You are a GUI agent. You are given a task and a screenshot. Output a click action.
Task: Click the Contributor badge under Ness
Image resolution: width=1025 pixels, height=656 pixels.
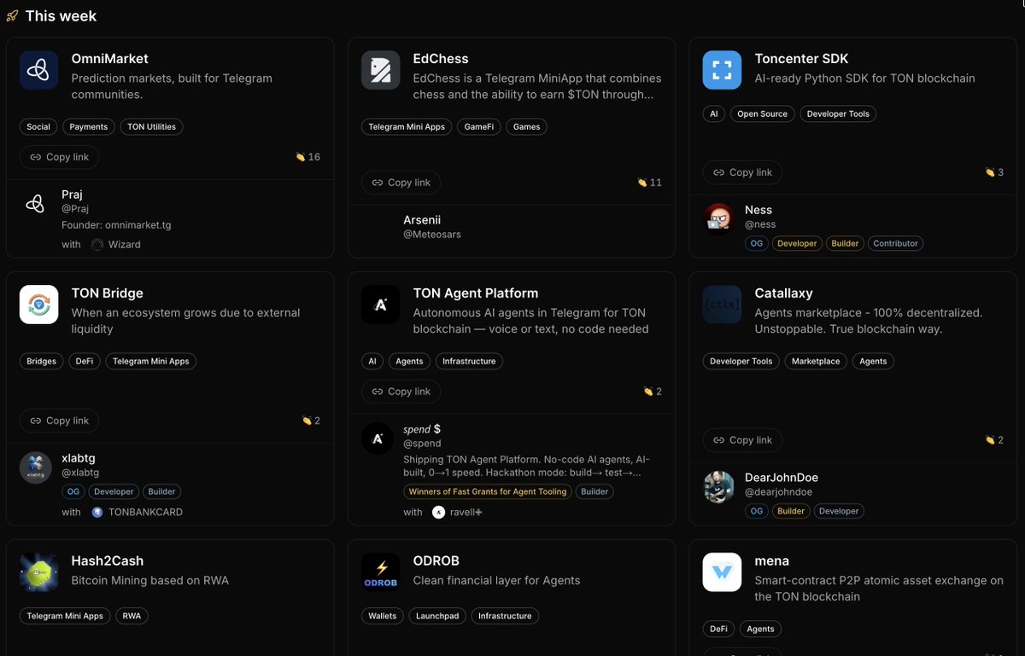click(x=895, y=244)
